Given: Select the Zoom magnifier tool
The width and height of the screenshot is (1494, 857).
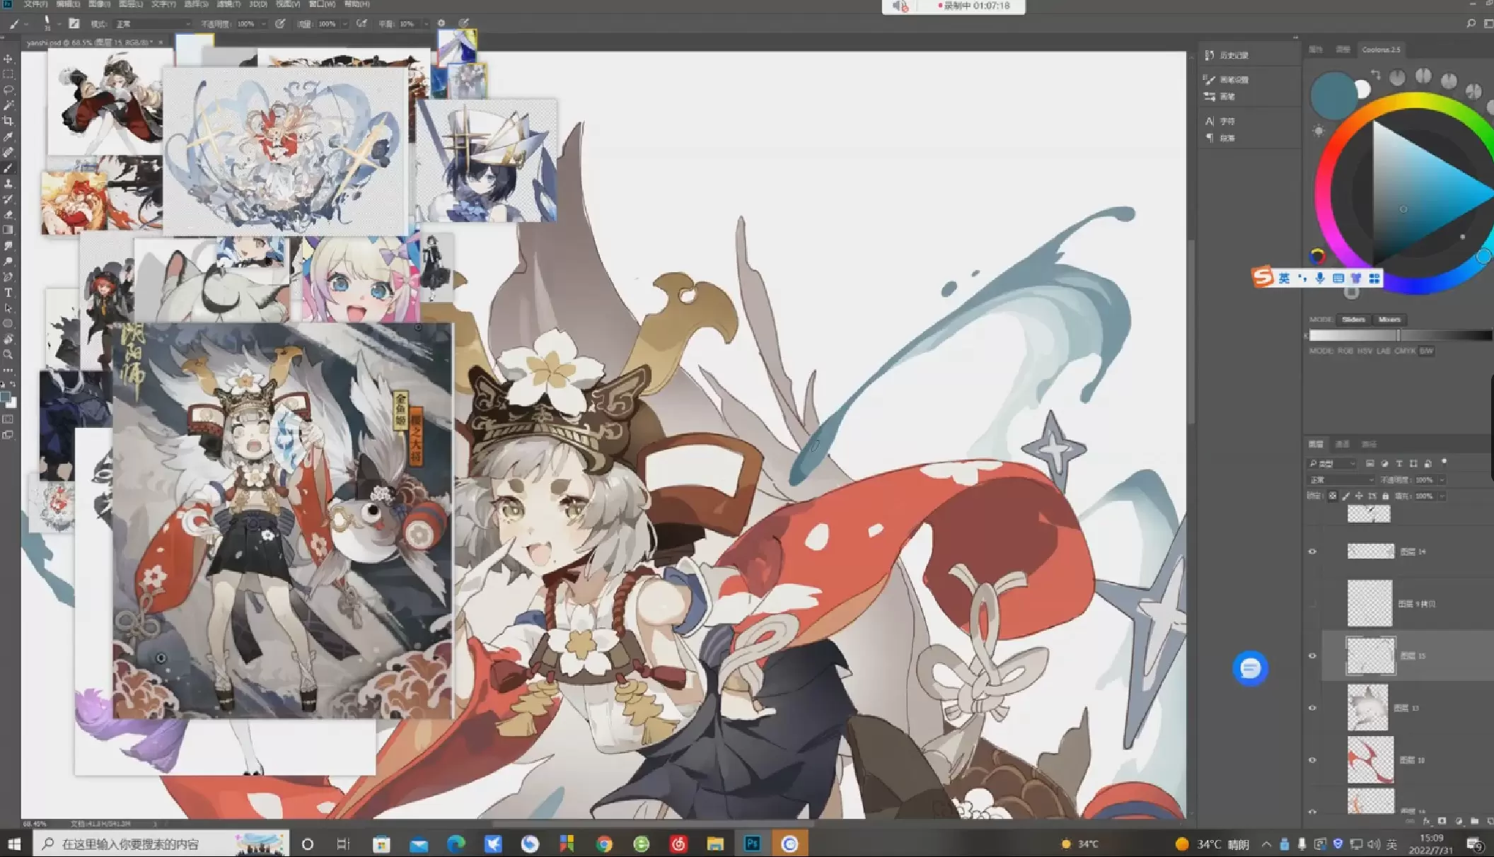Looking at the screenshot, I should tap(8, 354).
